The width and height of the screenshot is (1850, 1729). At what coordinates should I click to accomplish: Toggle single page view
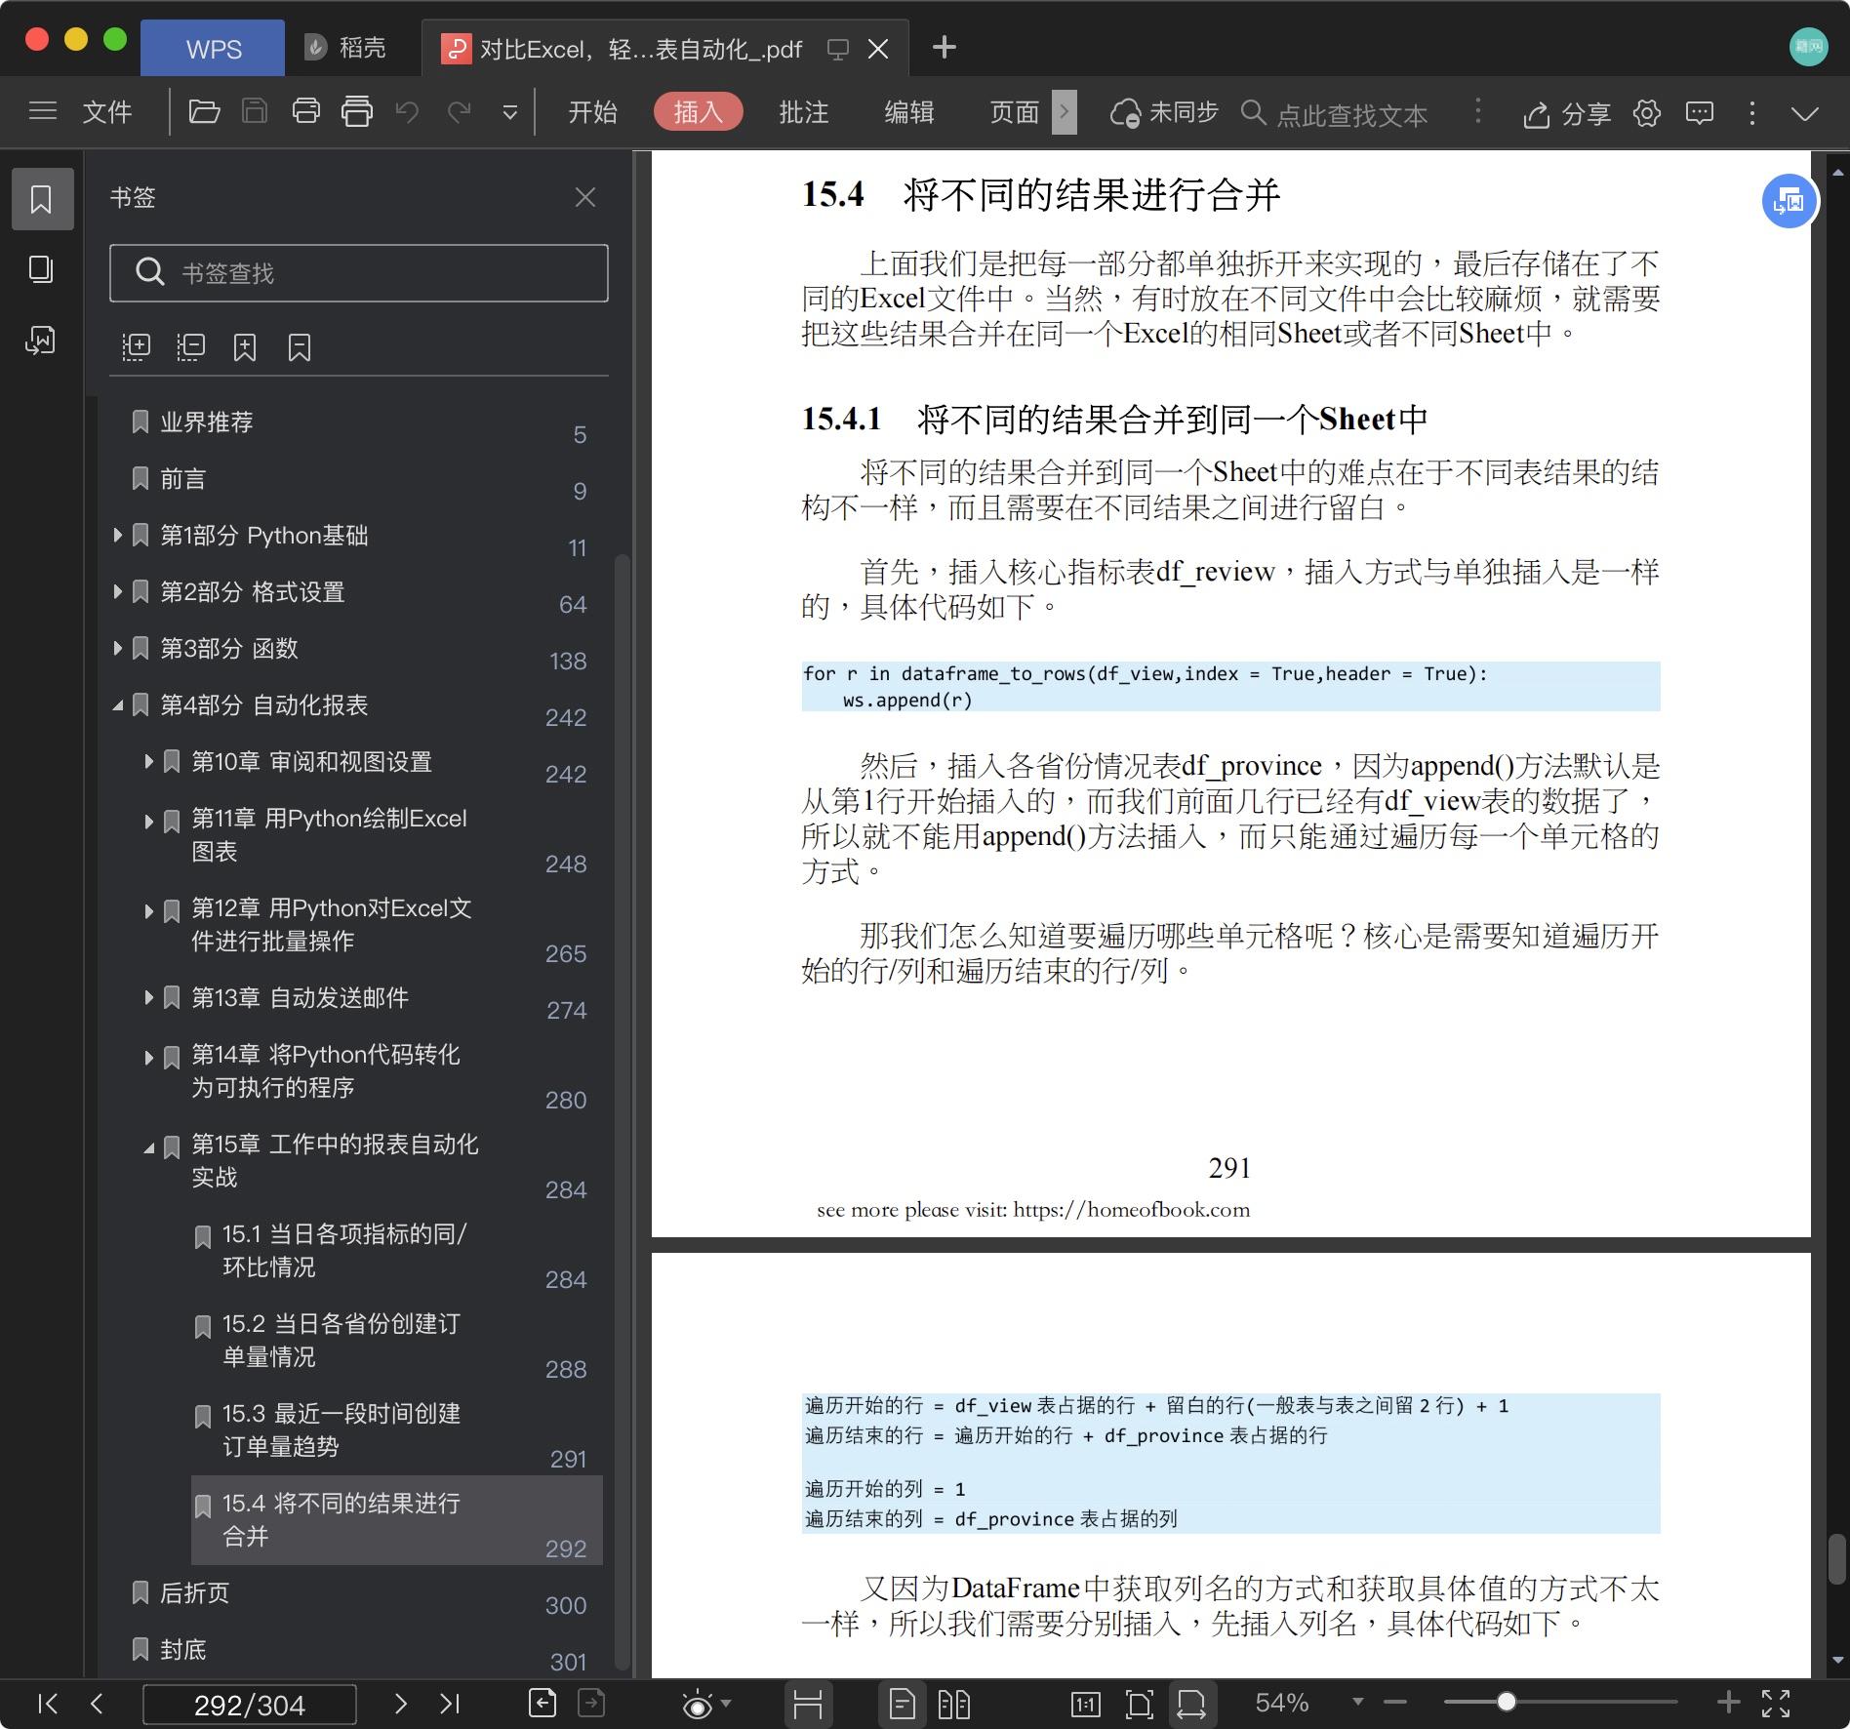(903, 1705)
